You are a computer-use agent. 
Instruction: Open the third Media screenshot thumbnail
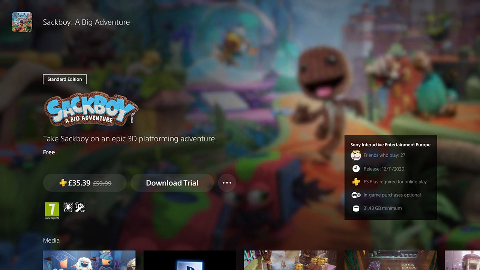[290, 260]
